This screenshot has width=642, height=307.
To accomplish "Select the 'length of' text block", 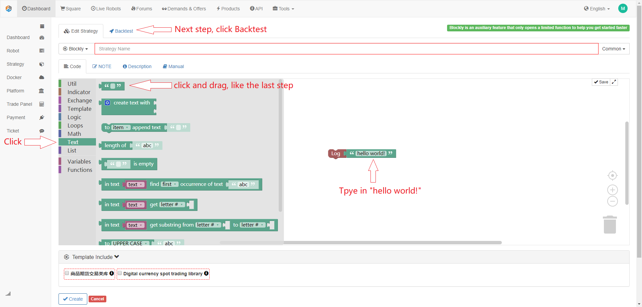I will pyautogui.click(x=115, y=145).
